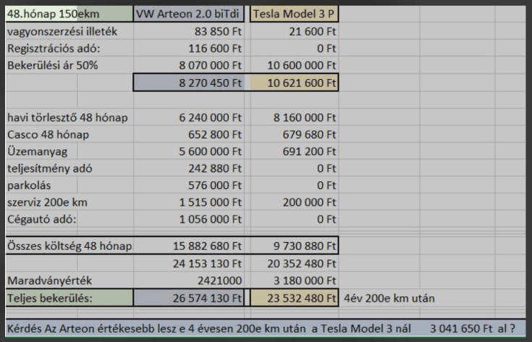Select the '2421000' residual value cell
This screenshot has height=342, width=532.
point(189,281)
